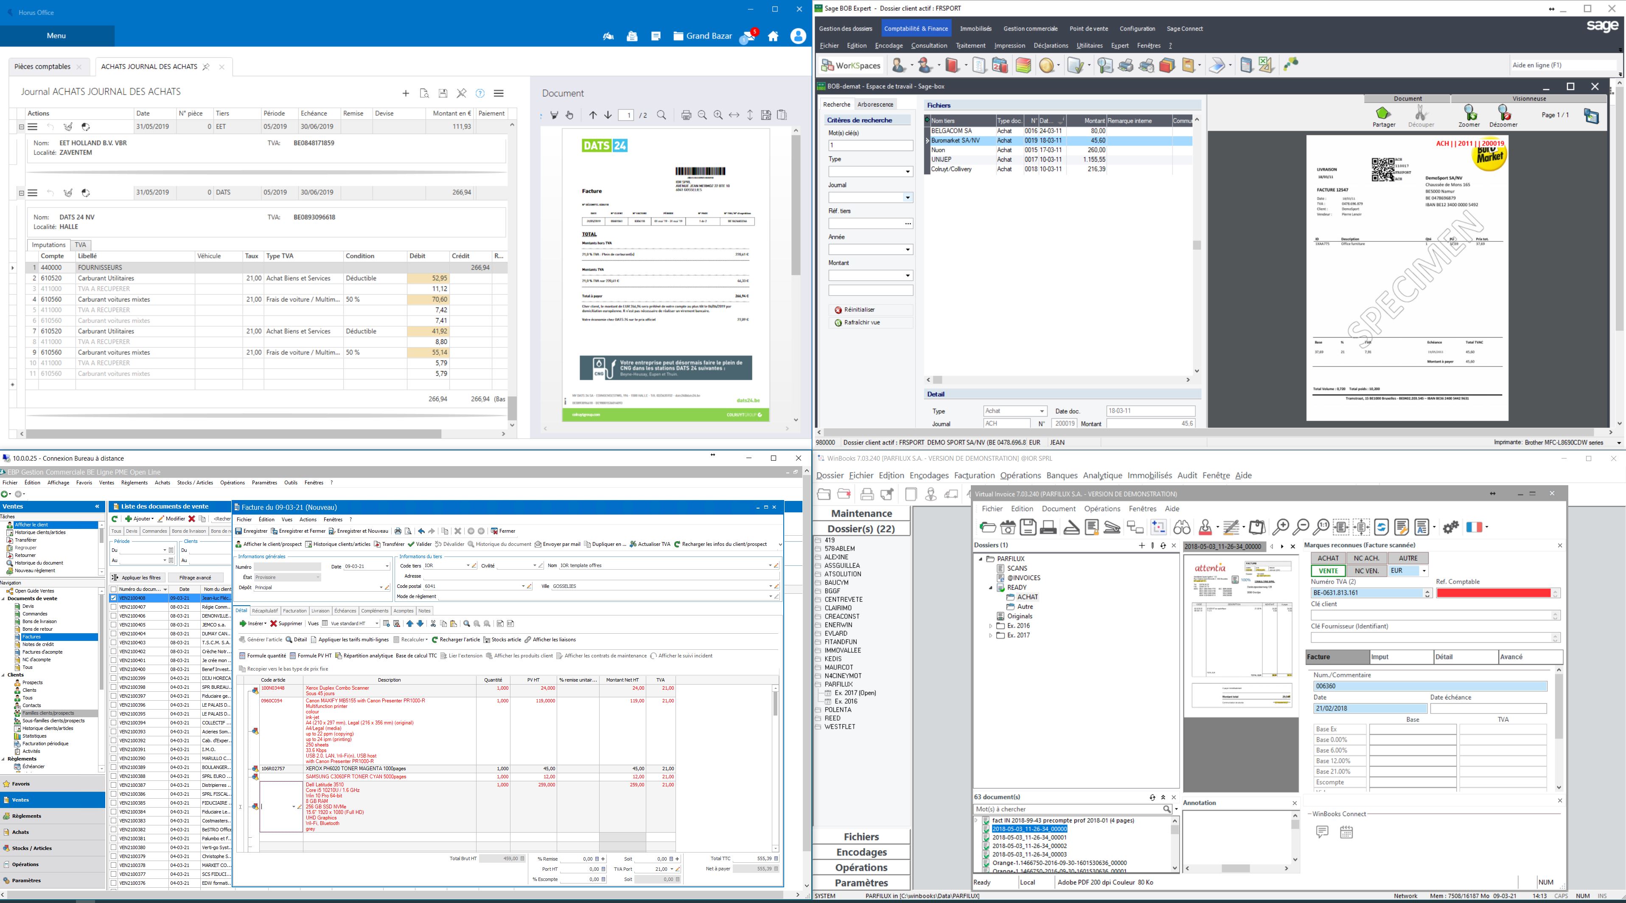Open the help icon in Horus journal toolbar
This screenshot has width=1626, height=903.
coord(480,93)
